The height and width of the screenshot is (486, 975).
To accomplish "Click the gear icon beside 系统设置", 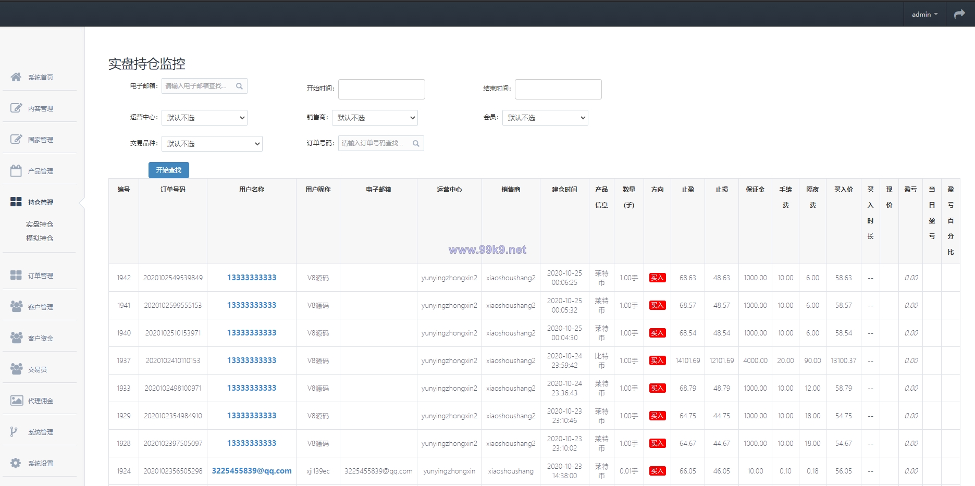I will tap(16, 463).
